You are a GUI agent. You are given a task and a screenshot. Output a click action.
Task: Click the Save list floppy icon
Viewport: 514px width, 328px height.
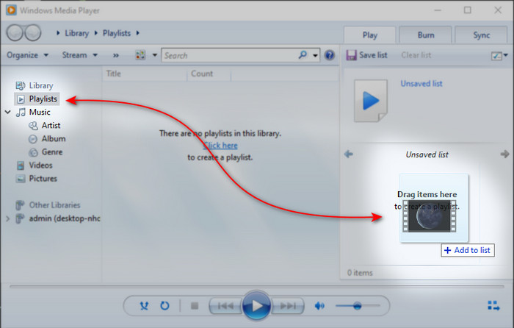pyautogui.click(x=351, y=55)
